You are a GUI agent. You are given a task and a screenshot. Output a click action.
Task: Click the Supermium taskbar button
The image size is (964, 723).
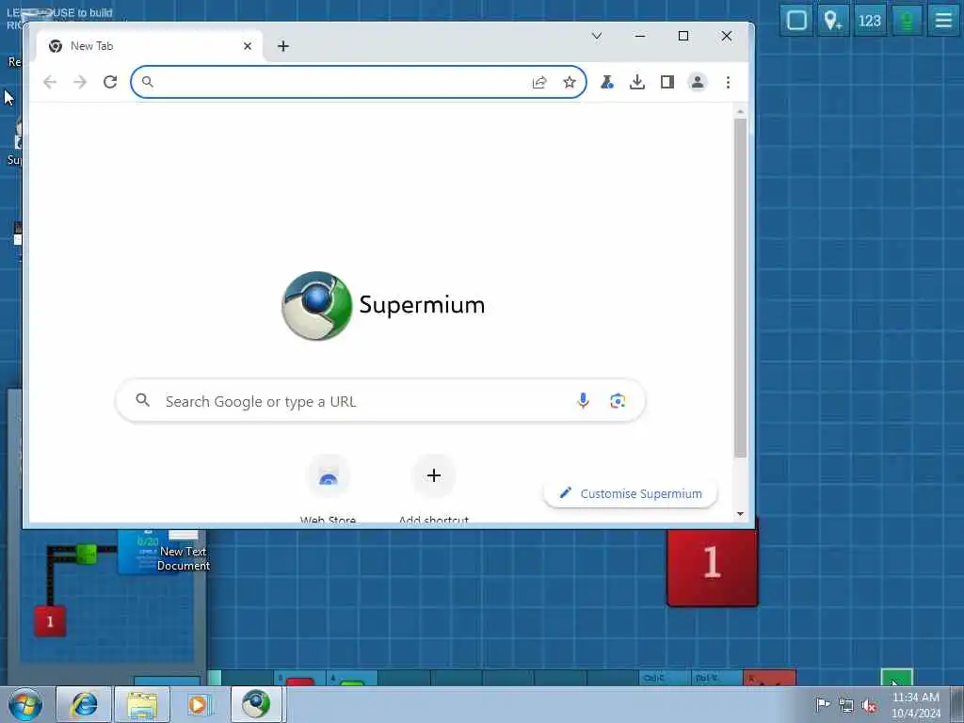tap(257, 704)
